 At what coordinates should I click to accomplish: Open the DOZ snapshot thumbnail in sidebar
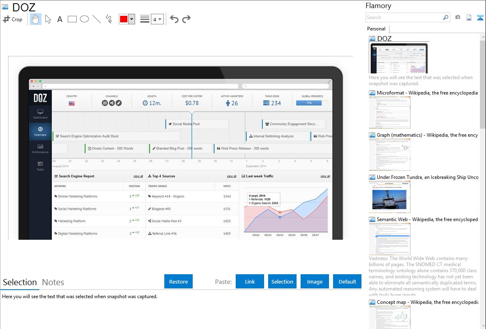(x=399, y=58)
